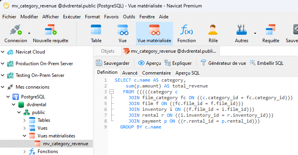Collapse the Production On-Prem Server node
This screenshot has width=298, height=155.
(3, 64)
